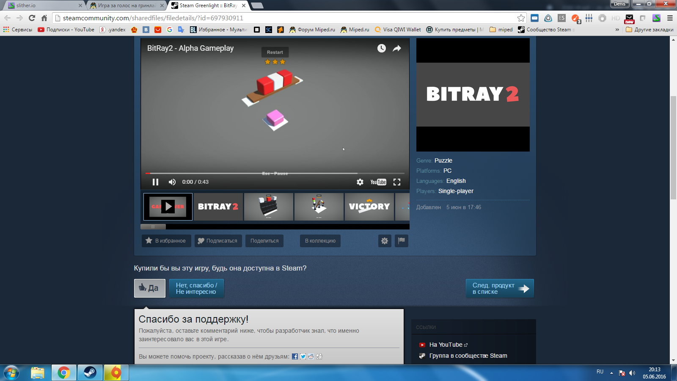677x381 pixels.
Task: Open the yandex bookmark
Action: 113,30
